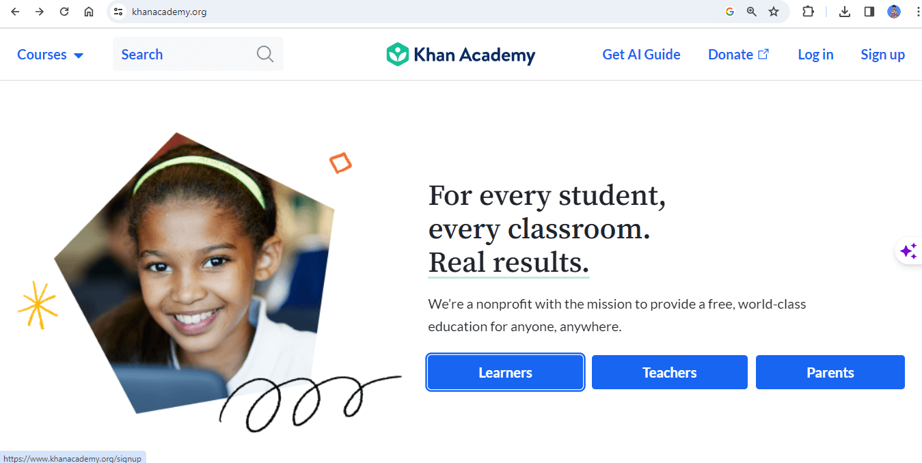Click the zoom magnifier icon in address bar

752,12
